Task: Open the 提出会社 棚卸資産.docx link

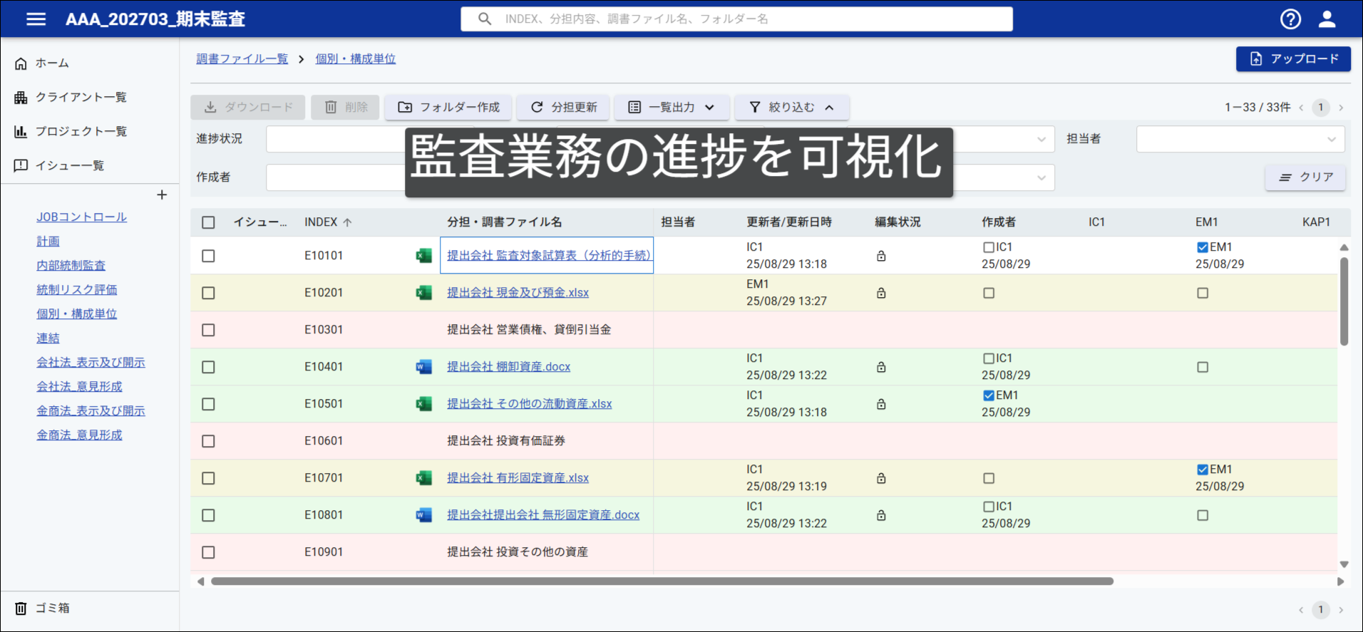Action: (x=508, y=367)
